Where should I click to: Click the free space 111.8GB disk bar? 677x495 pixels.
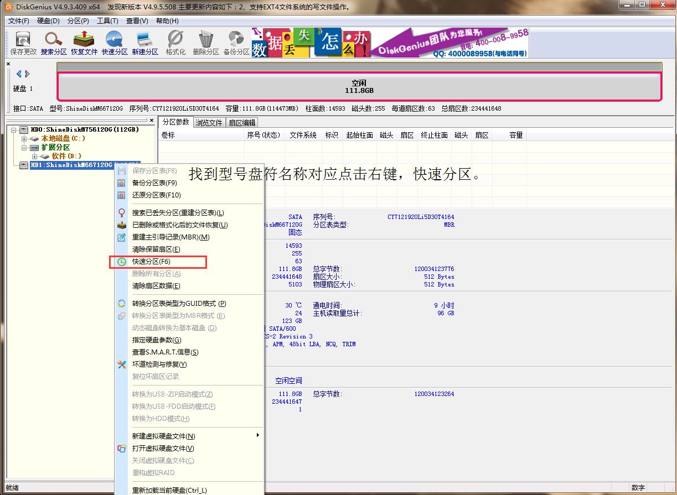tap(359, 86)
